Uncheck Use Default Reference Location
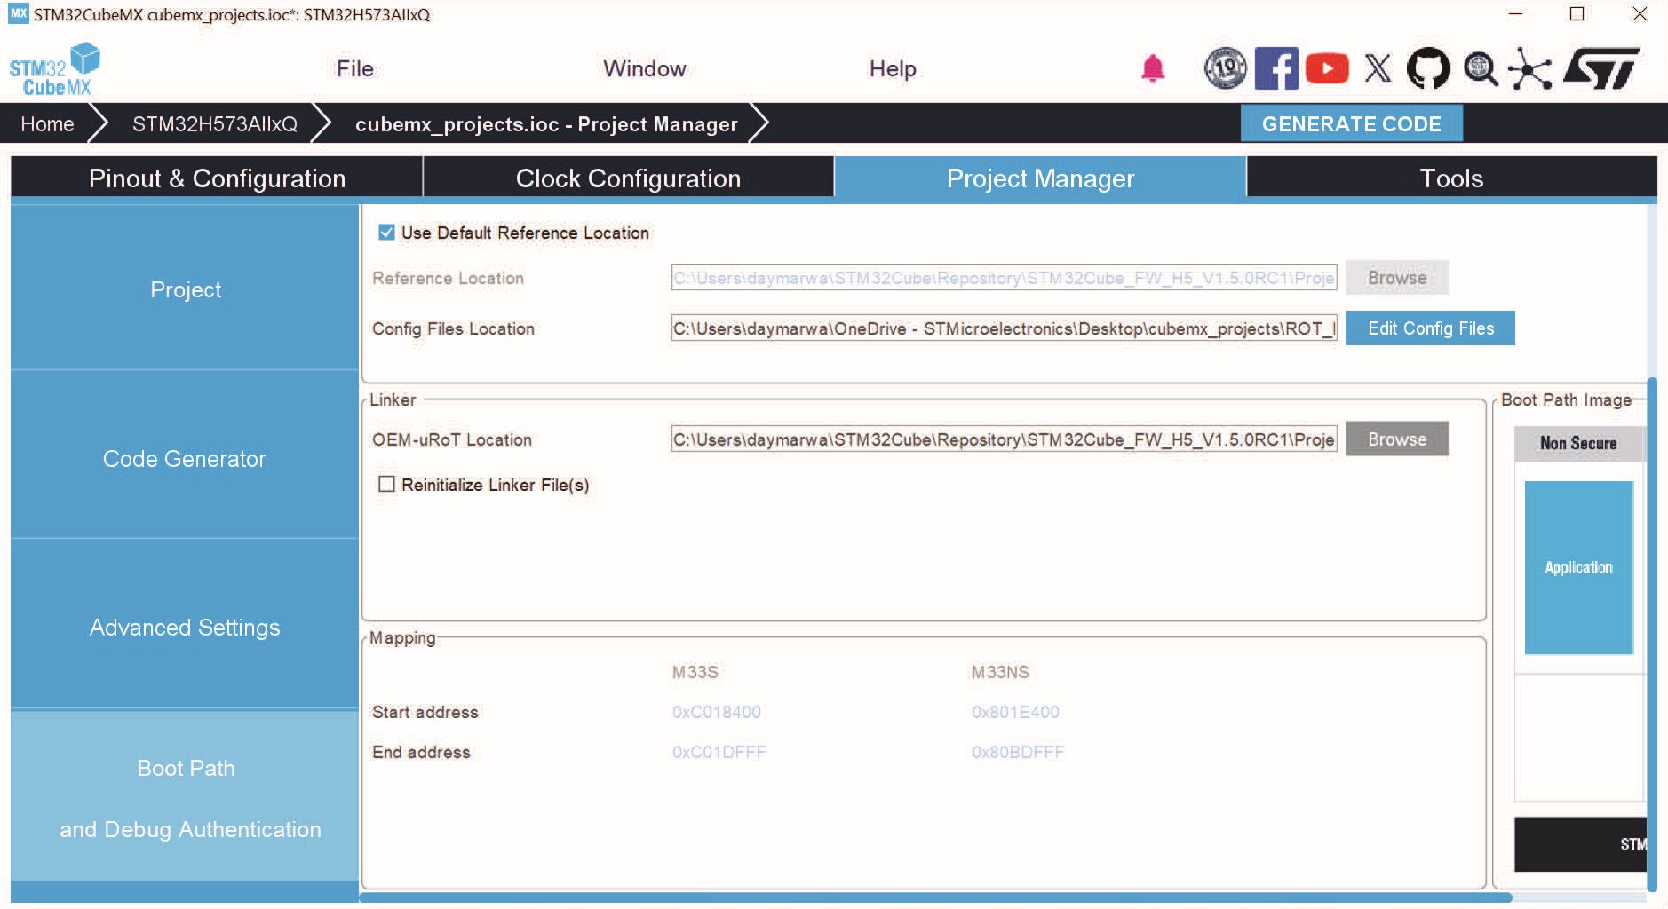This screenshot has width=1668, height=909. click(x=386, y=233)
